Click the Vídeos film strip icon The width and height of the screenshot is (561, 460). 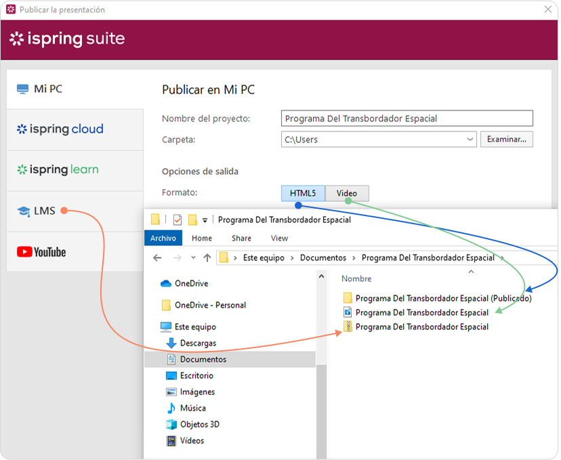pyautogui.click(x=171, y=441)
